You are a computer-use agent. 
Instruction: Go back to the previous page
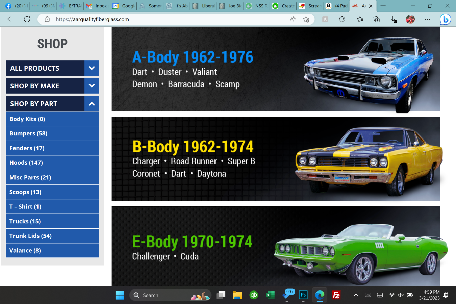(x=10, y=19)
